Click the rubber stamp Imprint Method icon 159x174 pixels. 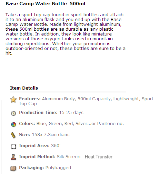[x=13, y=157]
